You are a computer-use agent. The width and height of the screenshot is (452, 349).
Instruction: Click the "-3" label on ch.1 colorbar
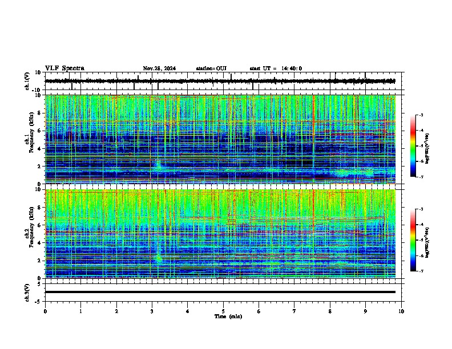tap(421, 115)
